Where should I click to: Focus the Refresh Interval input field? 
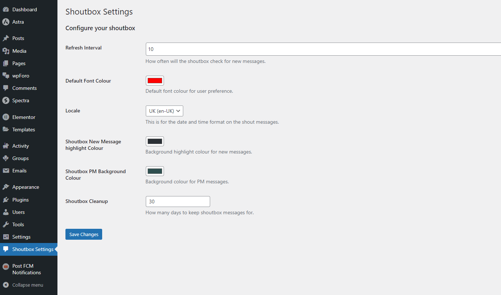(x=323, y=49)
